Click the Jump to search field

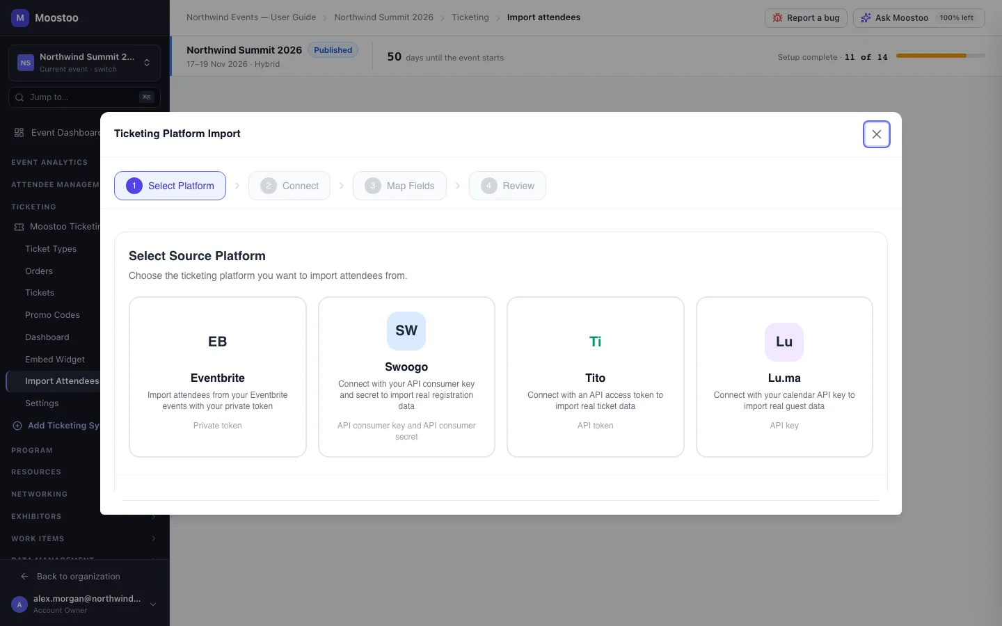pos(84,97)
